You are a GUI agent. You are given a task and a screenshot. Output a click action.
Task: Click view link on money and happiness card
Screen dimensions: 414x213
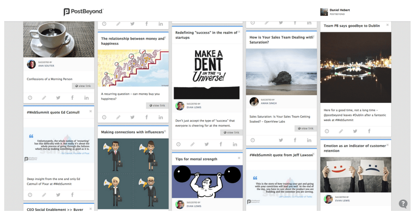(x=157, y=106)
